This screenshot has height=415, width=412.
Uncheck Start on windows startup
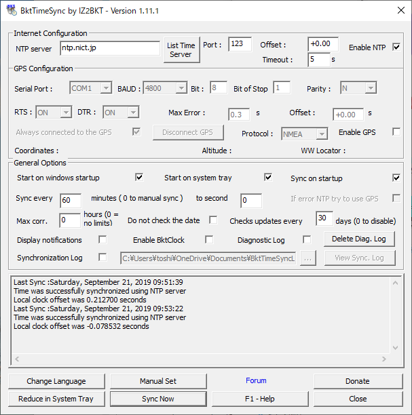pos(139,177)
